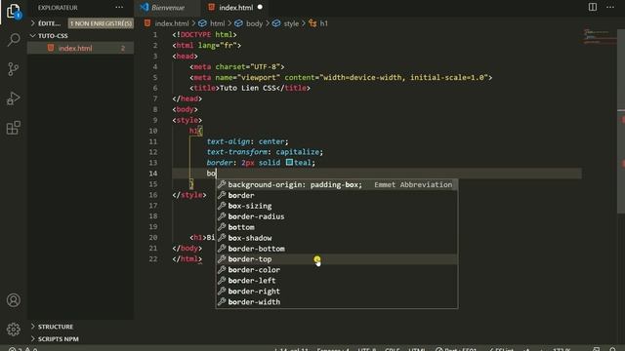
Task: Open the teal color swatch picker
Action: pos(289,163)
